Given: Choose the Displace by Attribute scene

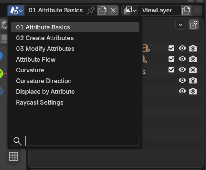Looking at the screenshot, I should pos(75,92).
